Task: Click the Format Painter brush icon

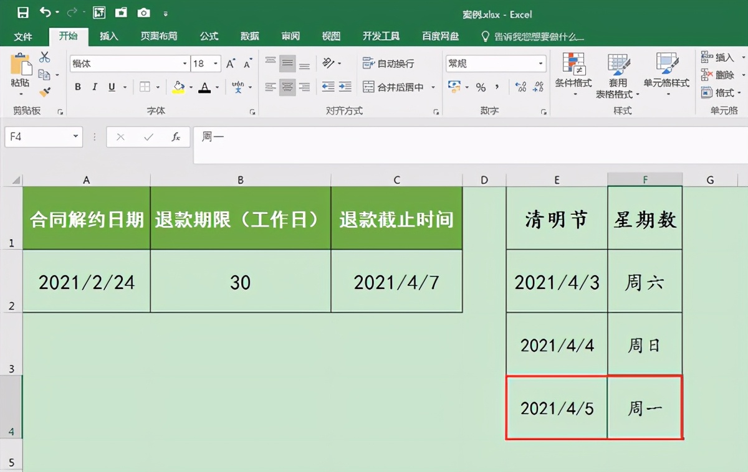Action: coord(44,92)
